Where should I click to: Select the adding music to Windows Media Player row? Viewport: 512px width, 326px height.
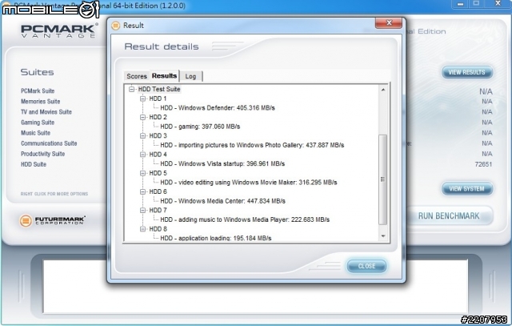click(245, 219)
